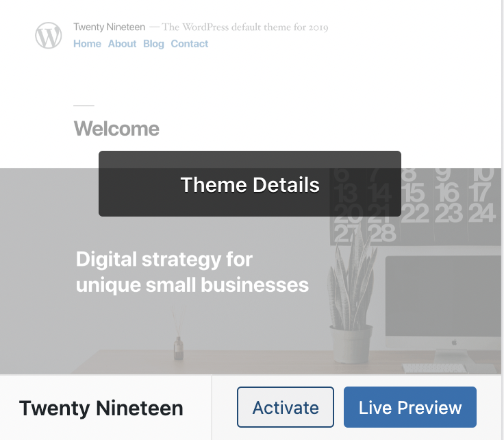The width and height of the screenshot is (504, 440).
Task: Select the Blog navigation link
Action: point(153,44)
